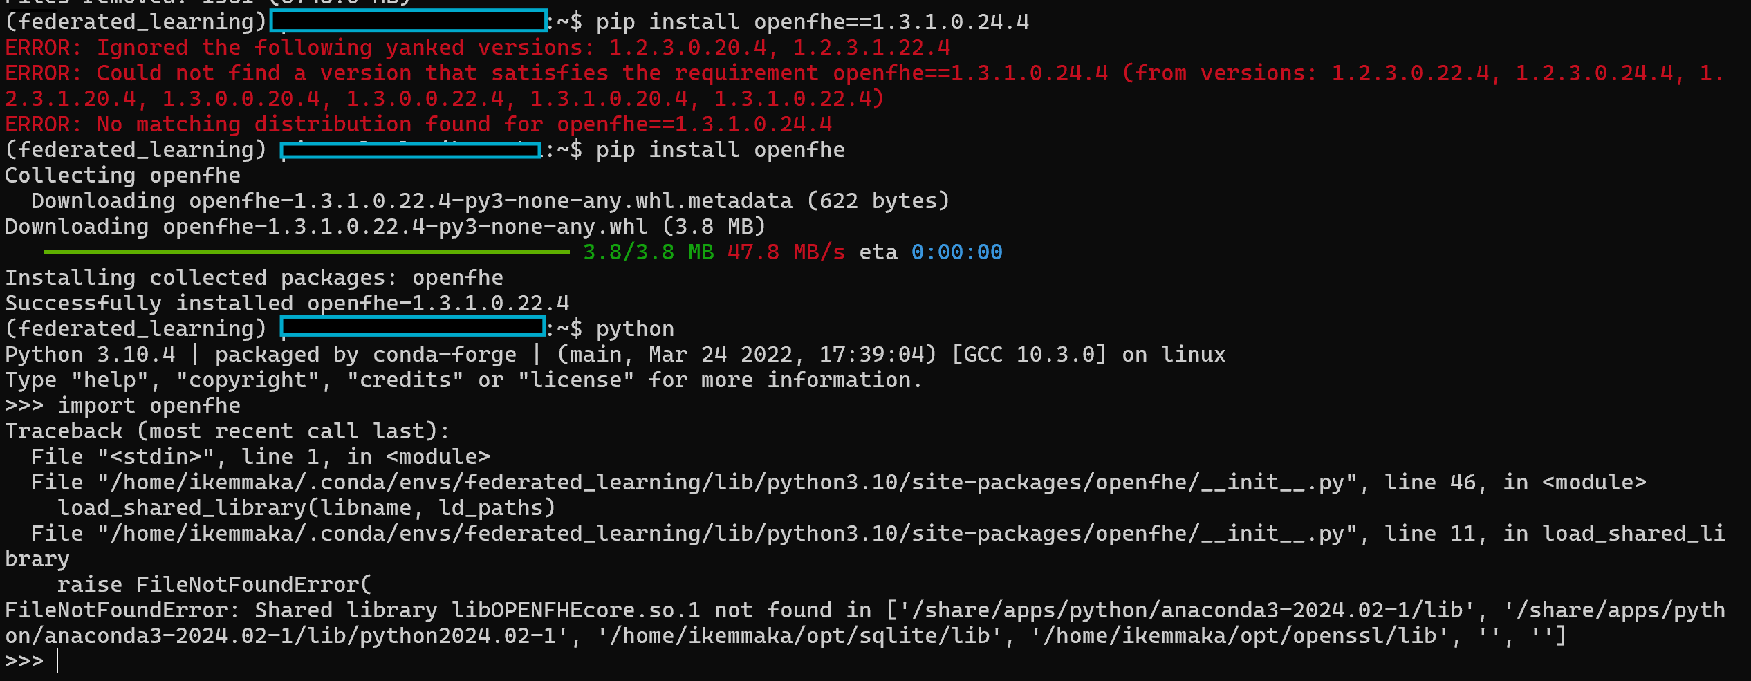Click the green download progress bar
The width and height of the screenshot is (1751, 681).
pyautogui.click(x=306, y=252)
